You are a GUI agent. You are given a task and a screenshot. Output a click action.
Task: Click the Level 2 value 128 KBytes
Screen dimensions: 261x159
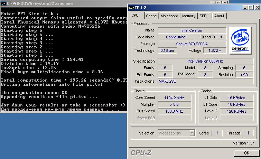coord(236,111)
